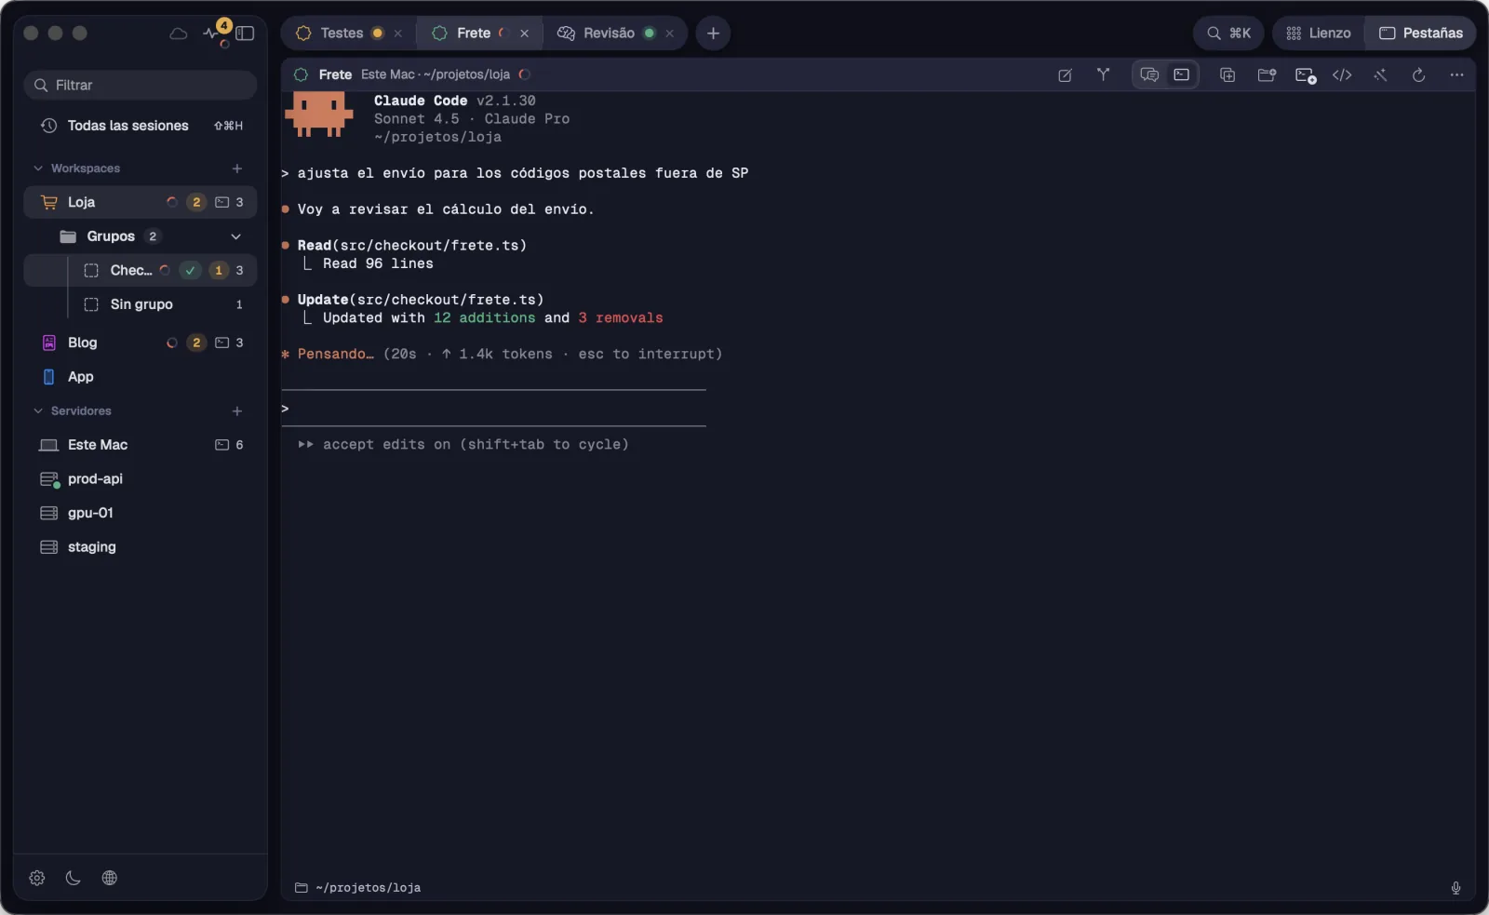Toggle the sidebar panel icon

245,34
